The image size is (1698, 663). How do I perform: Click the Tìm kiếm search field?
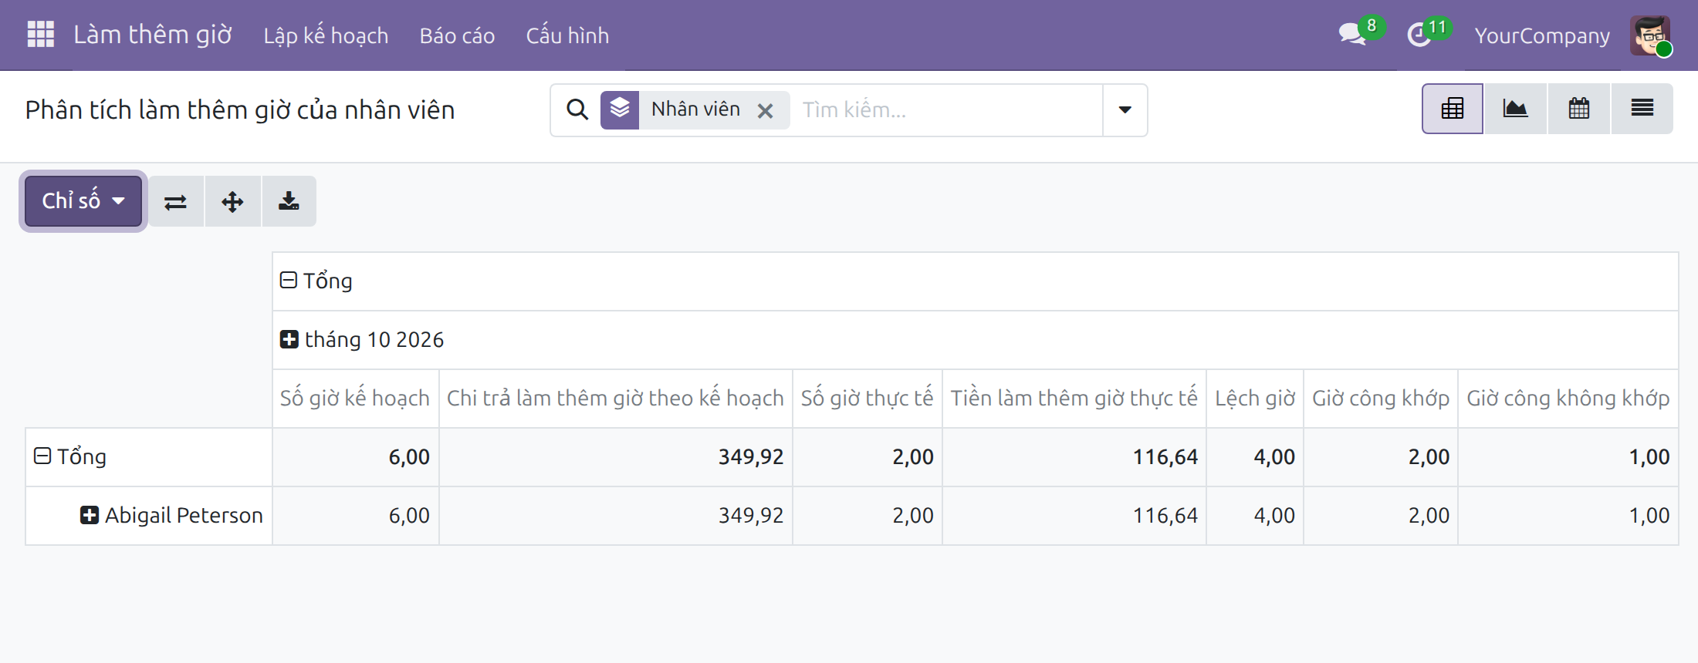948,110
